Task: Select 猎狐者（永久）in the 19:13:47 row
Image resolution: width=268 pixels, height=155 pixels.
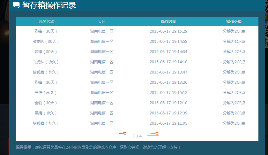Action: point(46,72)
